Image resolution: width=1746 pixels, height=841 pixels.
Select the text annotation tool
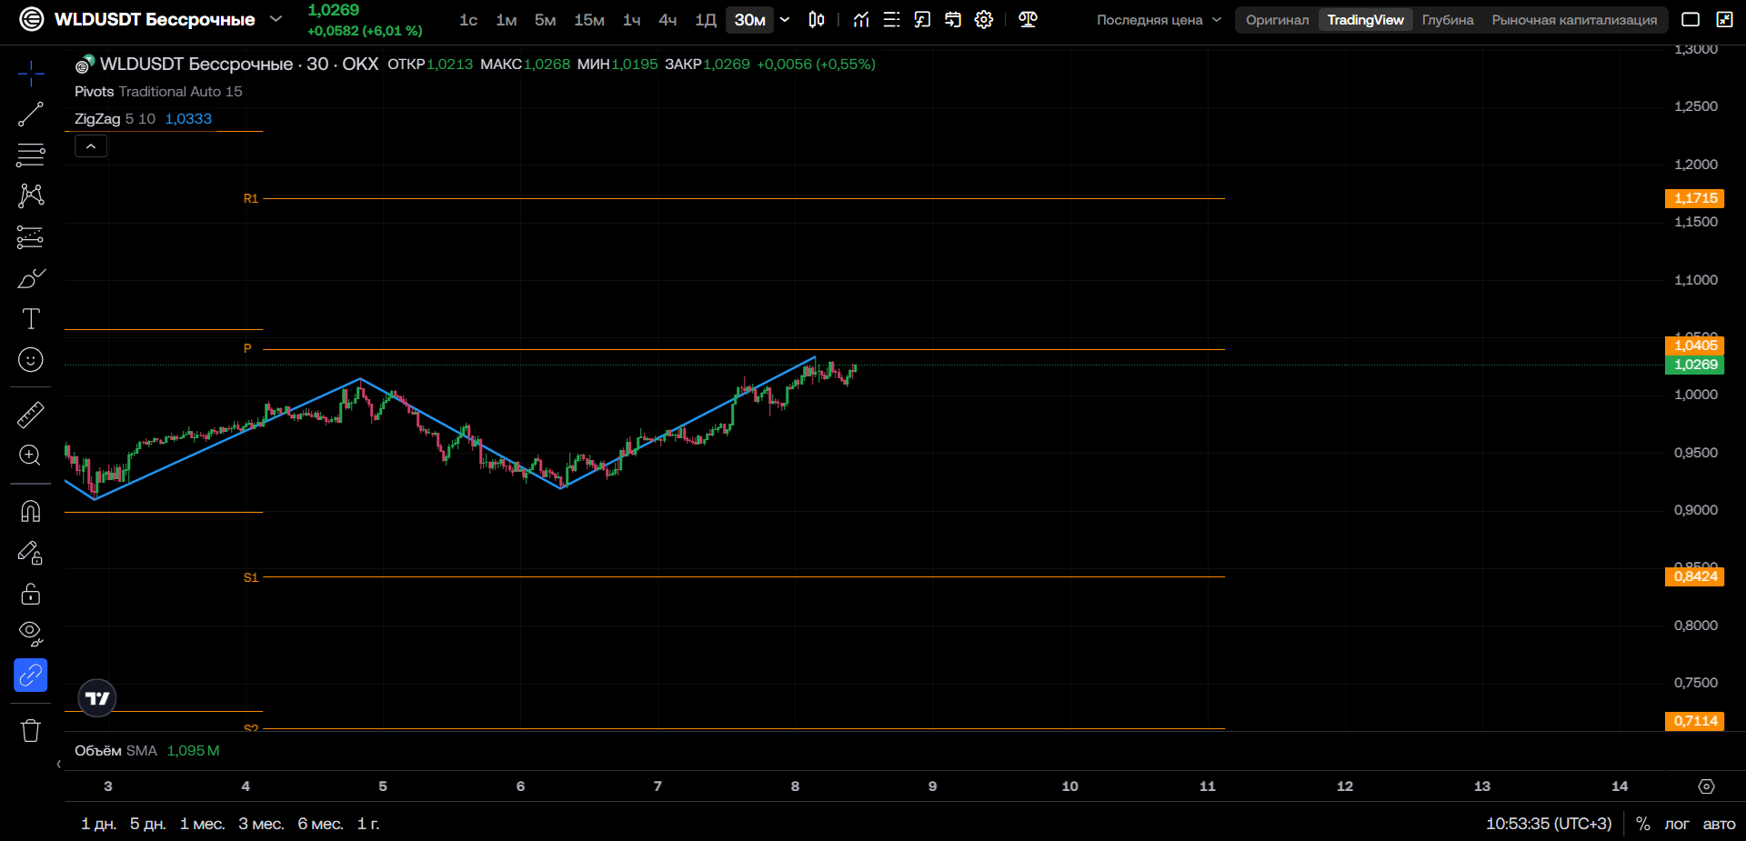[31, 319]
